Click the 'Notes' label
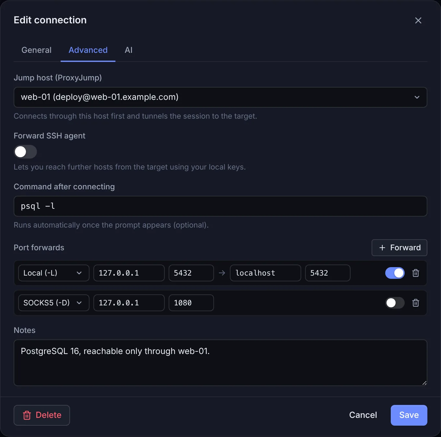Viewport: 441px width, 437px height. [25, 330]
